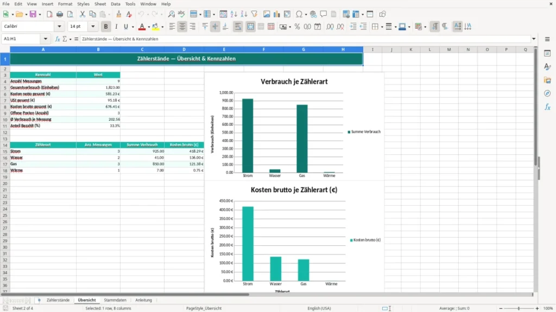Open sidebar Navigator compass icon

547,93
